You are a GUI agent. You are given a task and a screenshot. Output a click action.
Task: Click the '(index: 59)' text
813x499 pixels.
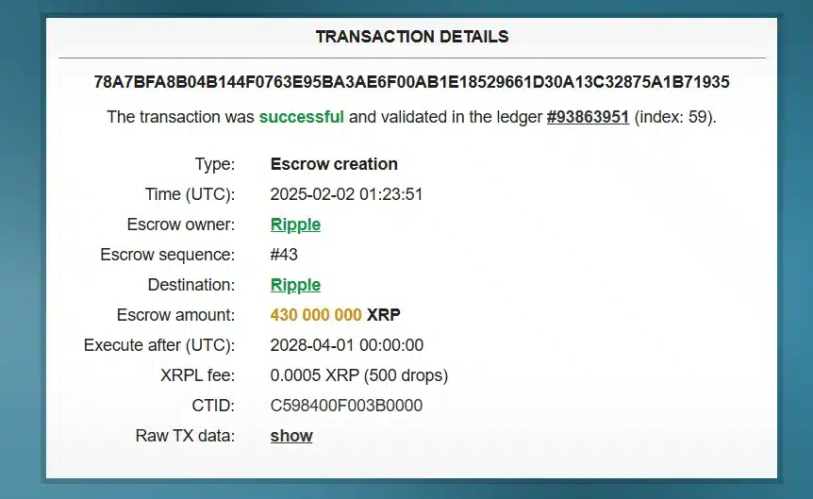click(x=675, y=117)
